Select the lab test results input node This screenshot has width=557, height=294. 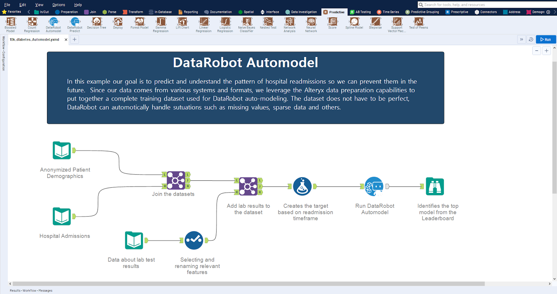click(x=134, y=240)
